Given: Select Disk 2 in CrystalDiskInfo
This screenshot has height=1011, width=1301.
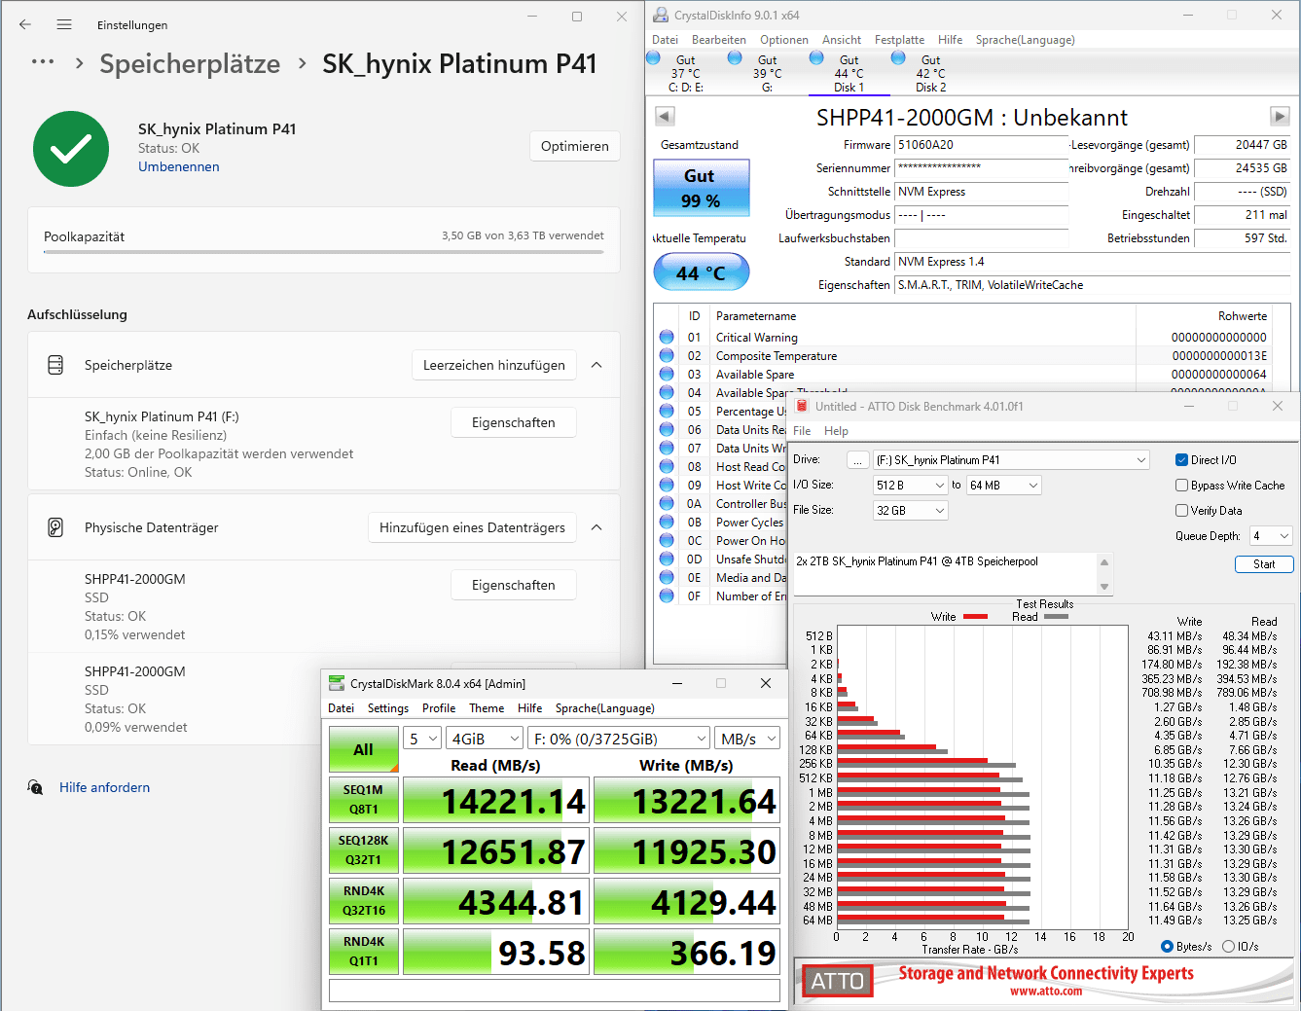Looking at the screenshot, I should (930, 73).
